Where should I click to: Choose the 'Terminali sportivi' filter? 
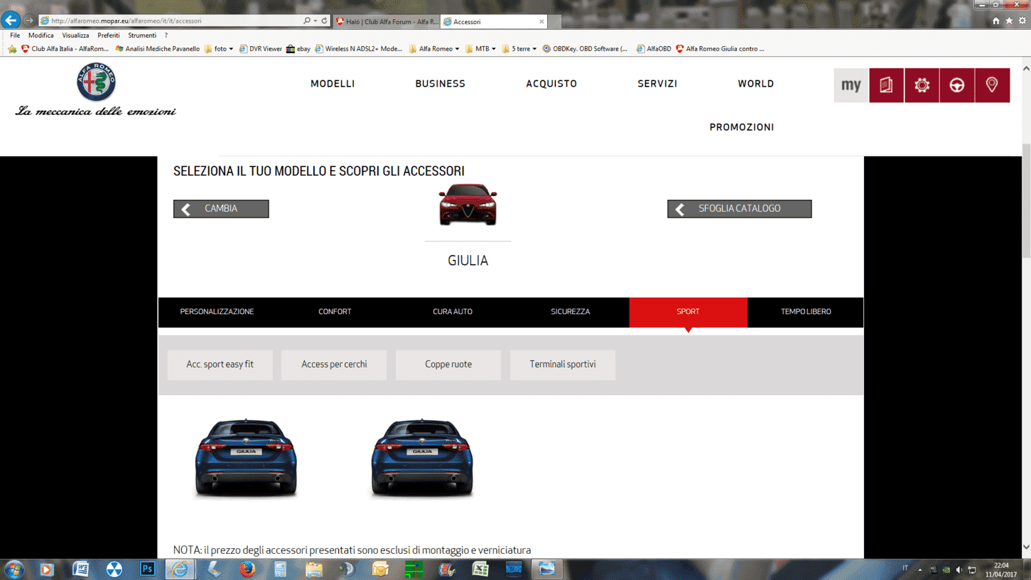[x=563, y=365]
